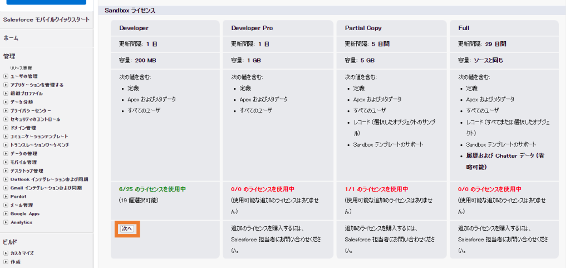The image size is (570, 268).
Task: Expand the 組織プロファイル section
Action: coord(6,94)
